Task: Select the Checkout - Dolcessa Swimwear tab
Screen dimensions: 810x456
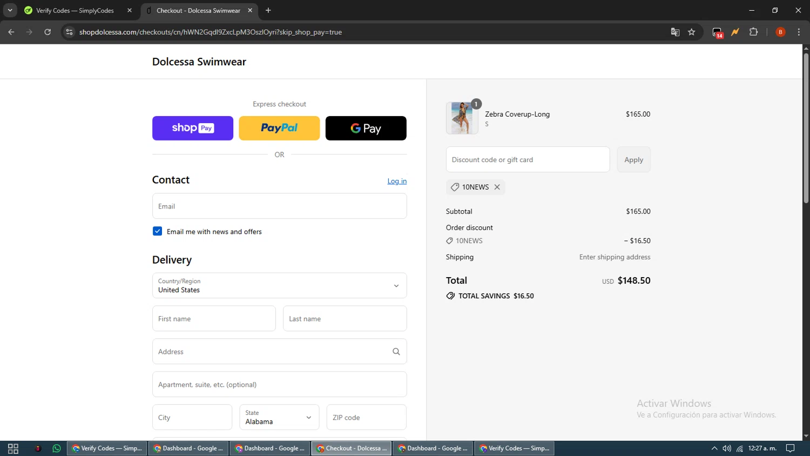Action: pyautogui.click(x=199, y=10)
